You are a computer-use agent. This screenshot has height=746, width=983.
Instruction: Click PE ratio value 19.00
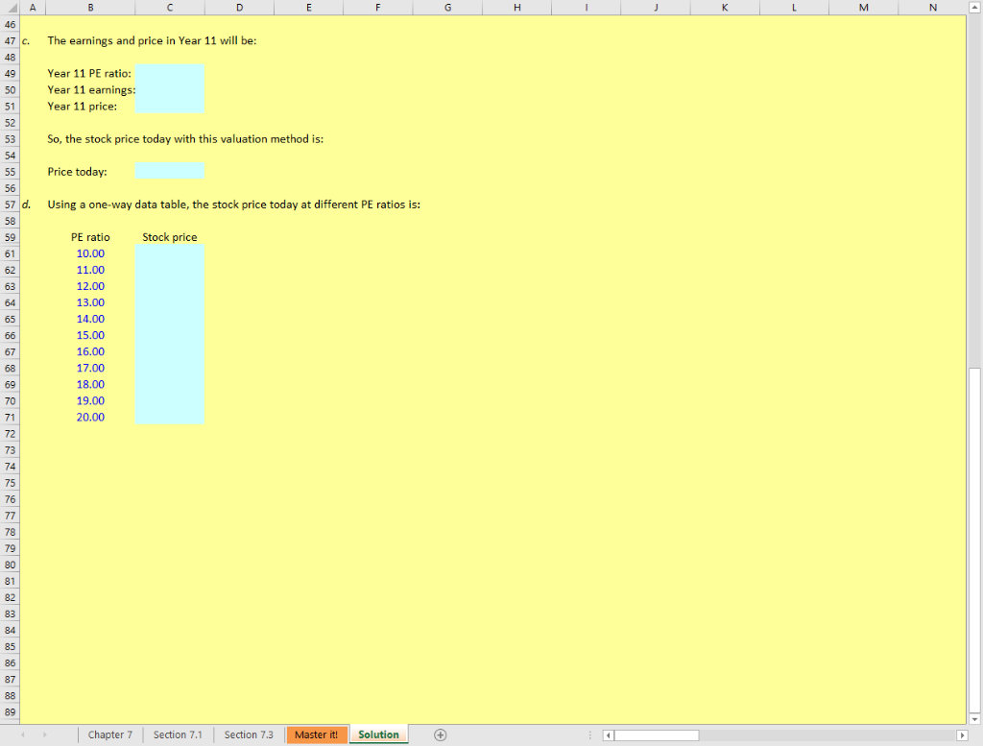[x=90, y=400]
